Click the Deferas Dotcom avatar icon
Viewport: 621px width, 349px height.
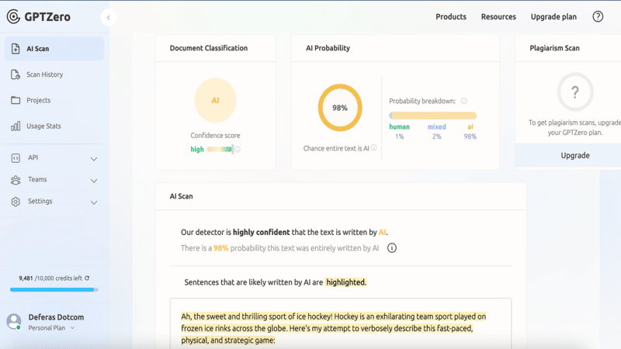(14, 321)
